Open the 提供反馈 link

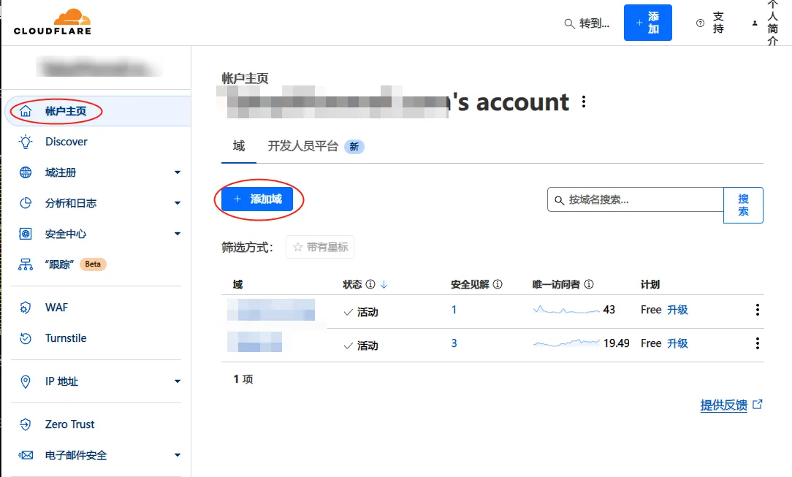click(726, 405)
